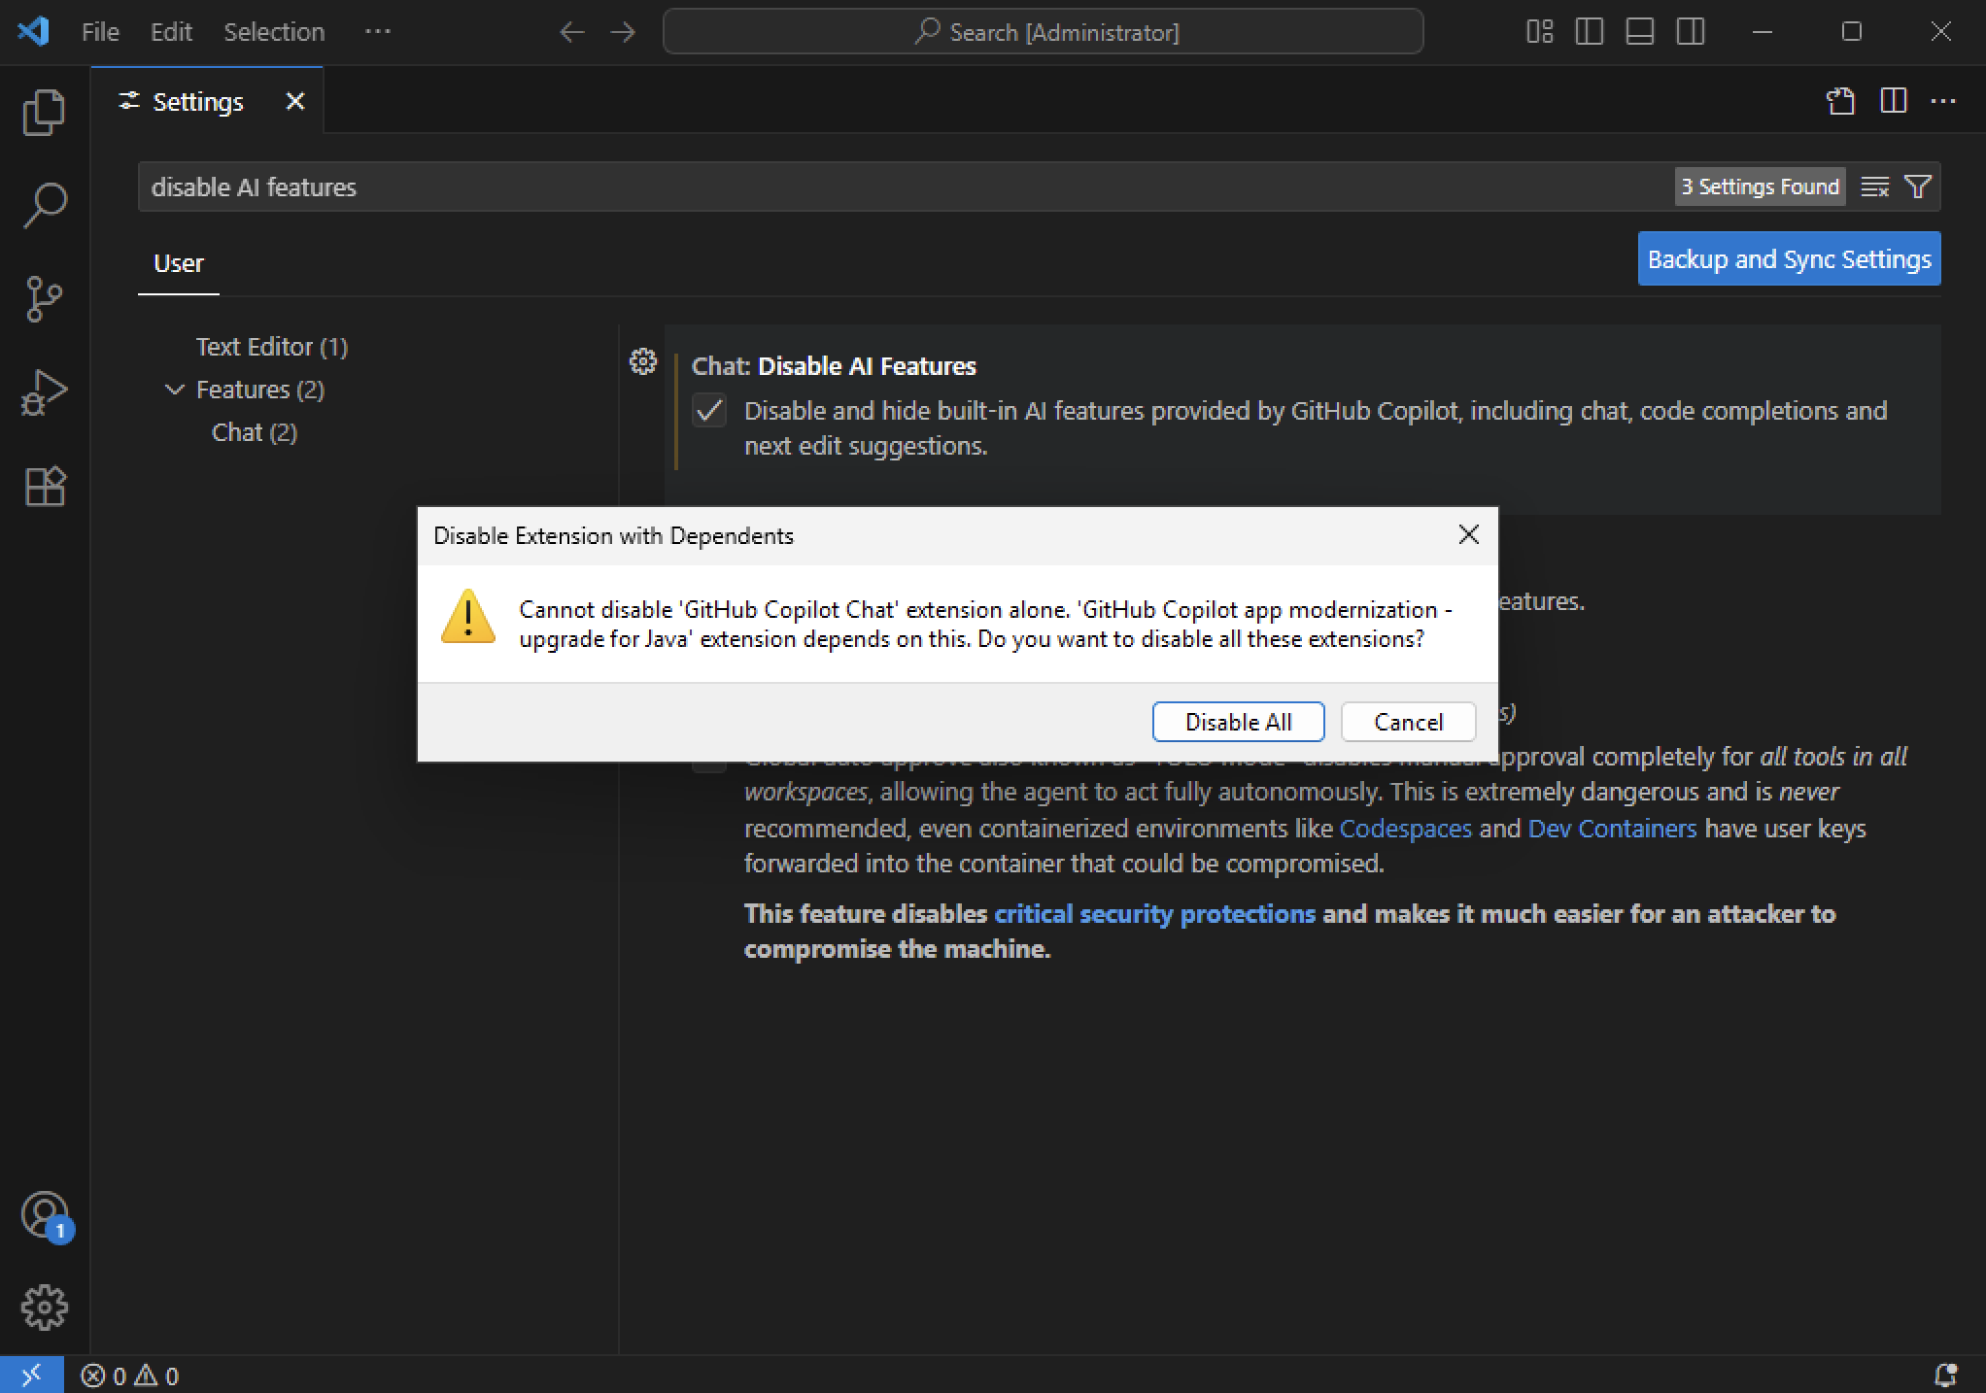
Task: Uncheck the Disable AI Features checkbox
Action: 709,411
